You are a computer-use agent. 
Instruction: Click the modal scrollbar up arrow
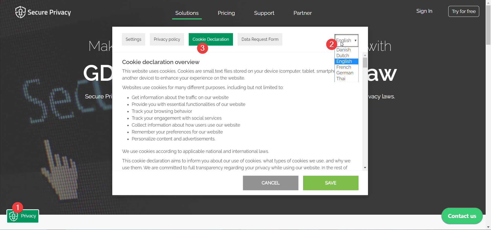click(365, 55)
